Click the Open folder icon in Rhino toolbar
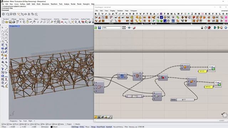228x128 pixels. click(7, 22)
